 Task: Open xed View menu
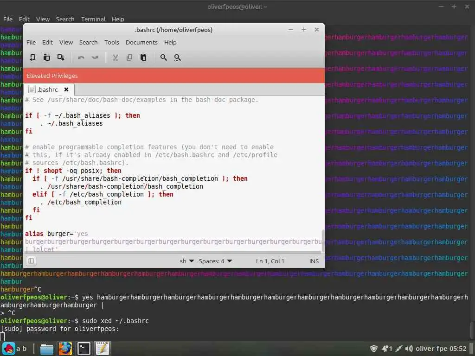click(x=66, y=42)
